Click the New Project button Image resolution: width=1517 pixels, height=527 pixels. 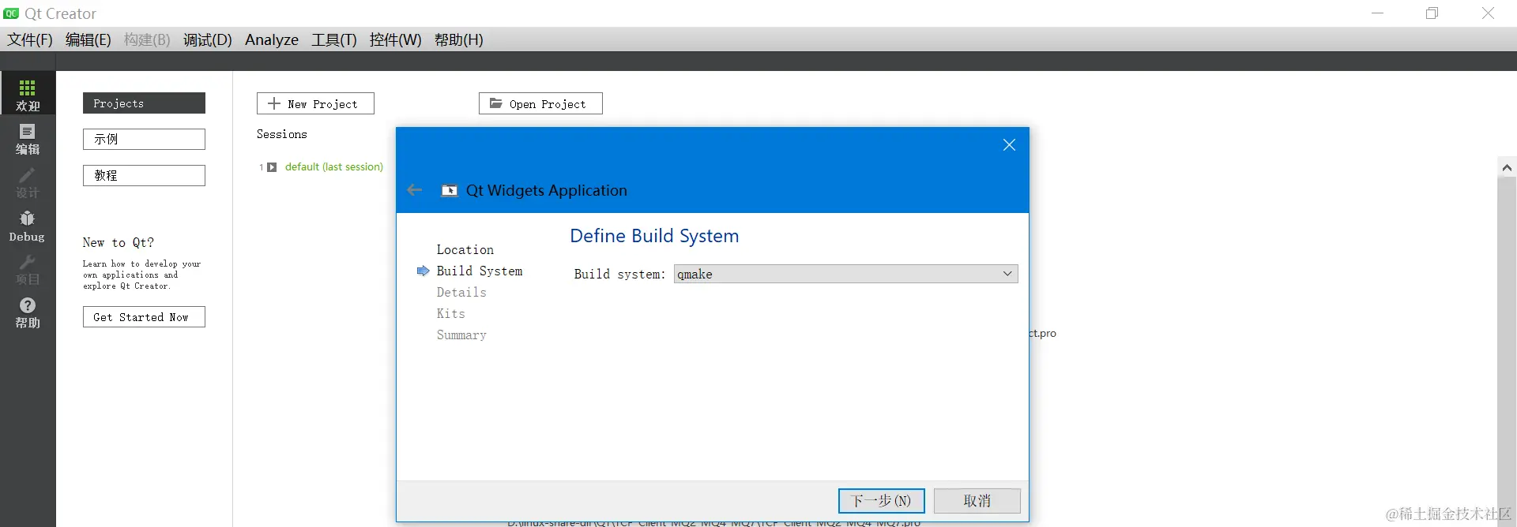click(315, 103)
